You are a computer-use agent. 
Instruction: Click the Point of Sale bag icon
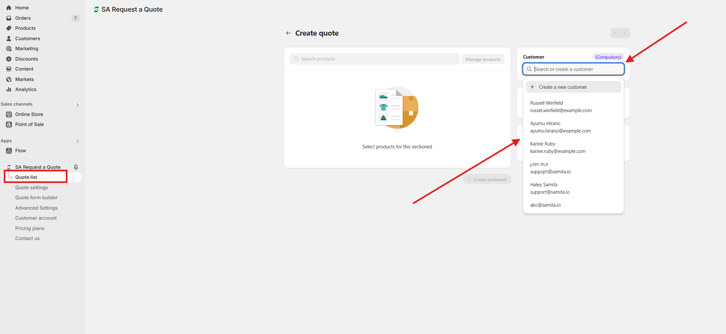click(x=9, y=124)
